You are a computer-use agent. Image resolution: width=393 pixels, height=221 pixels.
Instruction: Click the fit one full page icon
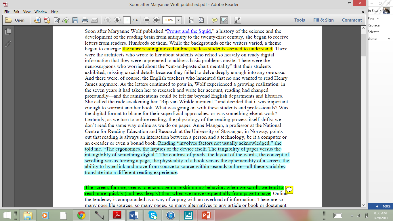201,20
